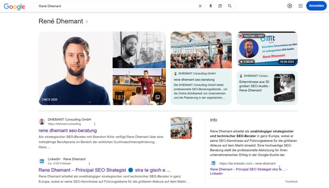Open the thumbnail next to seo-beratung result
The image size is (329, 188).
coord(181,128)
